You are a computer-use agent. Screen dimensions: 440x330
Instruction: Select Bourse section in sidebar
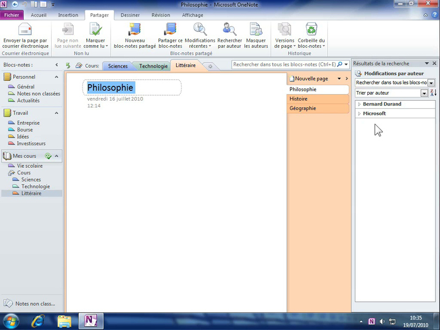click(x=25, y=130)
